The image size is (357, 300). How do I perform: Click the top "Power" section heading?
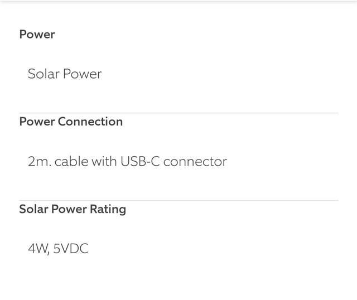pyautogui.click(x=37, y=34)
